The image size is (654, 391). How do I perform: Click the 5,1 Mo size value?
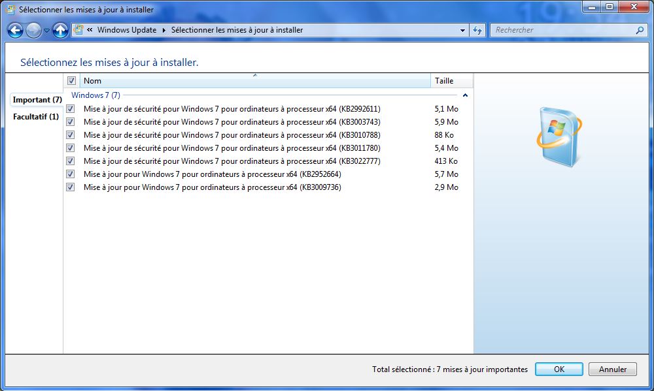coord(446,109)
